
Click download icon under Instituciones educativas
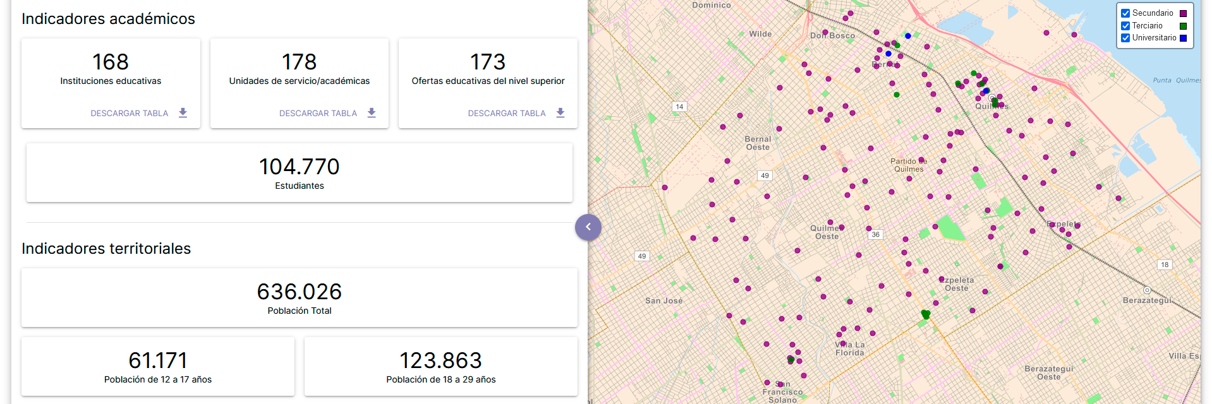[x=183, y=113]
